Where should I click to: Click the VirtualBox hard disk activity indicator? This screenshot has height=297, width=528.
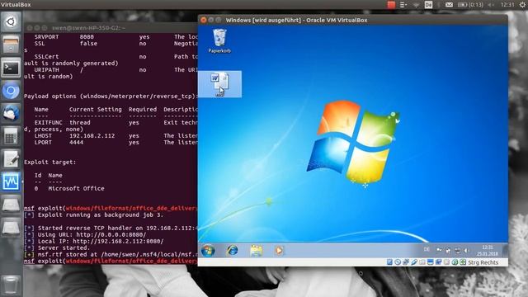pyautogui.click(x=389, y=262)
